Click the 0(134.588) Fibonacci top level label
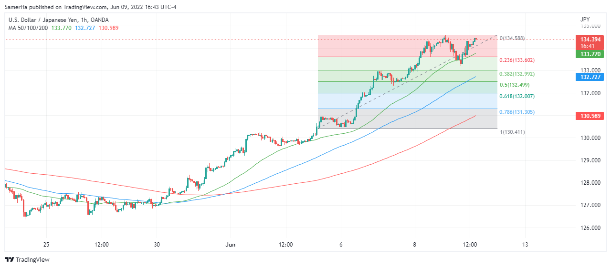The width and height of the screenshot is (611, 268). point(512,38)
